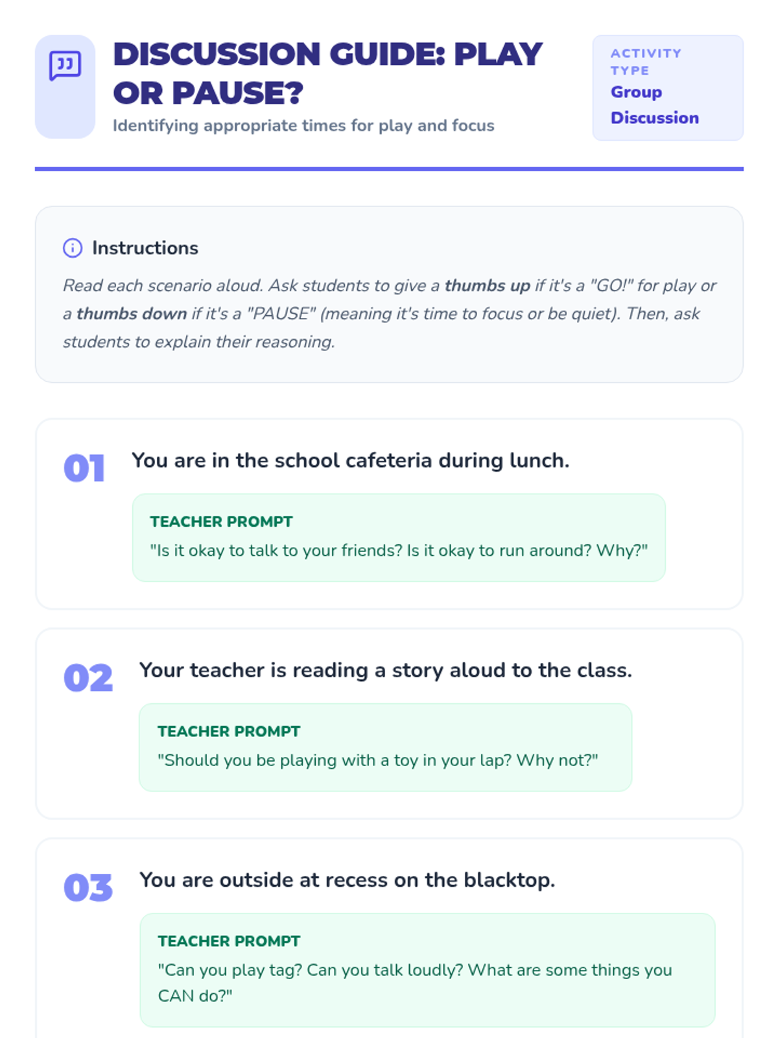Click the Instructions info circle icon
Viewport: 778px width, 1038px height.
[73, 248]
